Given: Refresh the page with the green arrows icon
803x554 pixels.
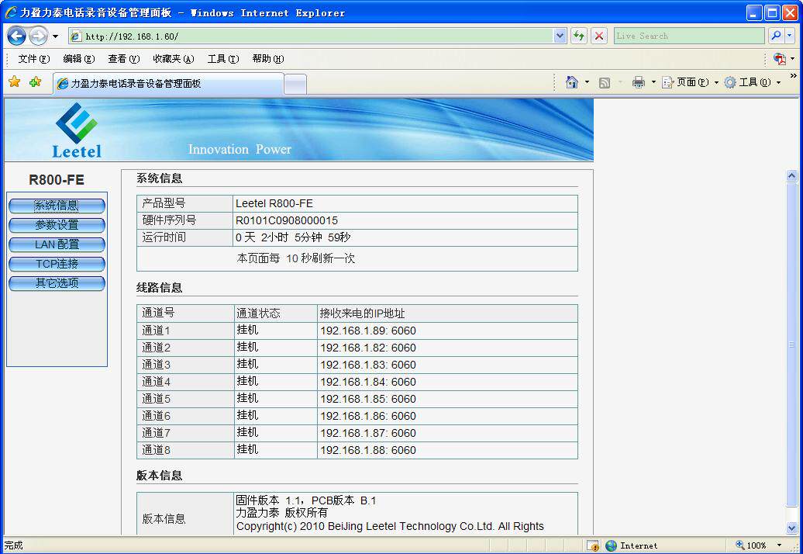Looking at the screenshot, I should click(x=579, y=36).
